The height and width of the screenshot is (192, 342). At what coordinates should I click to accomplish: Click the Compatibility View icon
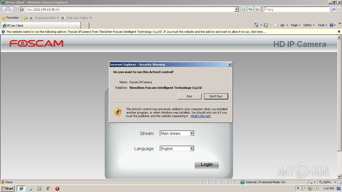coord(243,10)
